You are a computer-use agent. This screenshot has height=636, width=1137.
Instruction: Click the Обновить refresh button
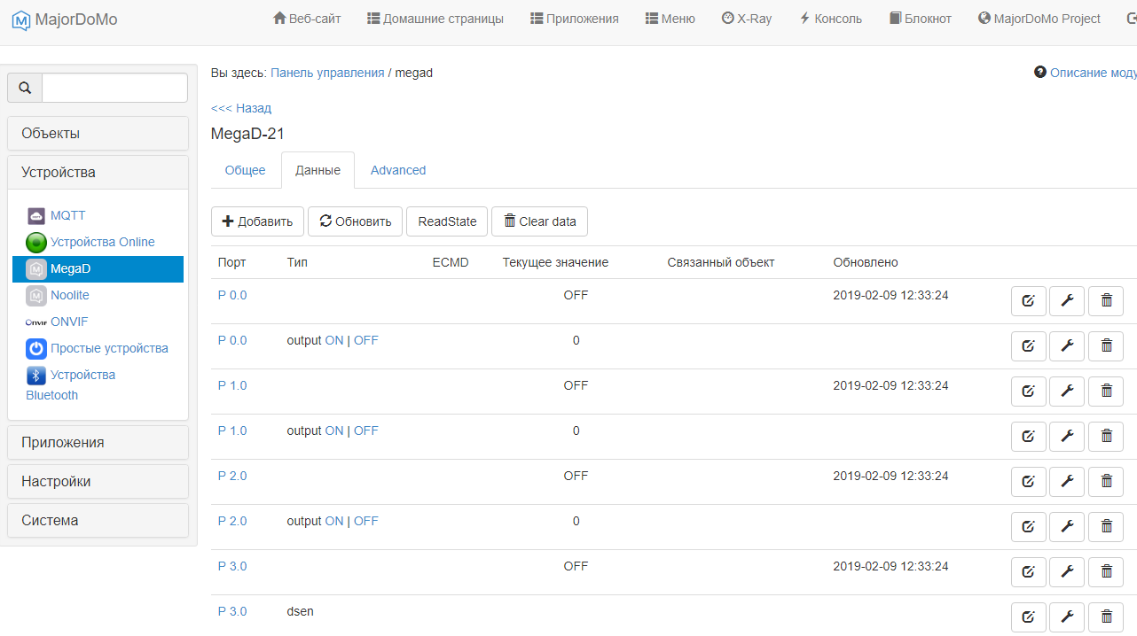coord(356,221)
